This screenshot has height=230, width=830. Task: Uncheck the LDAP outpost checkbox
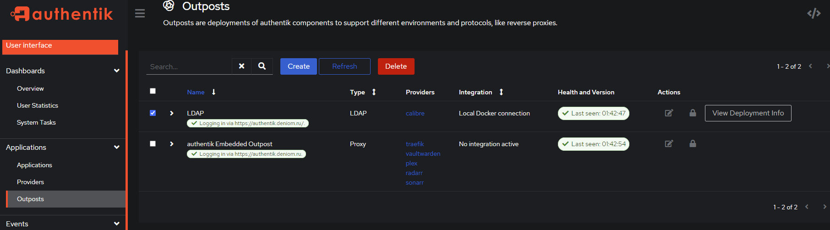click(153, 113)
